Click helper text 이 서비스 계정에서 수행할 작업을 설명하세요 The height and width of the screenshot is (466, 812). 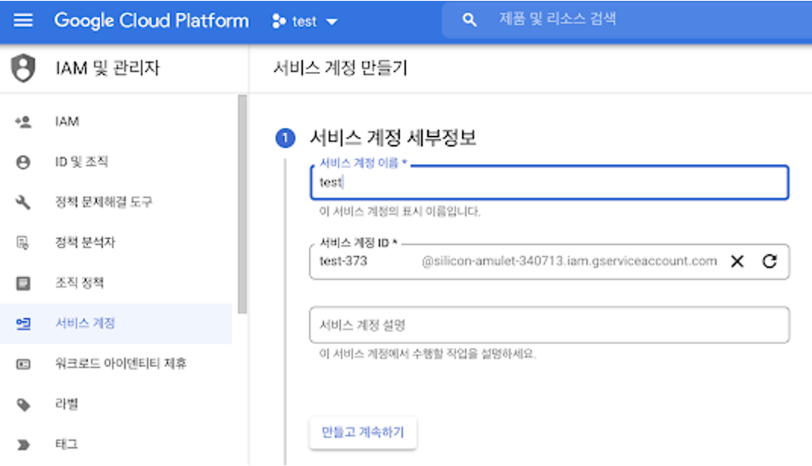point(428,354)
